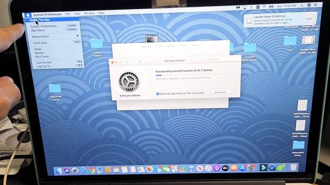The image size is (330, 185).
Task: Select the intro & biz cards folder
Action: (55, 92)
